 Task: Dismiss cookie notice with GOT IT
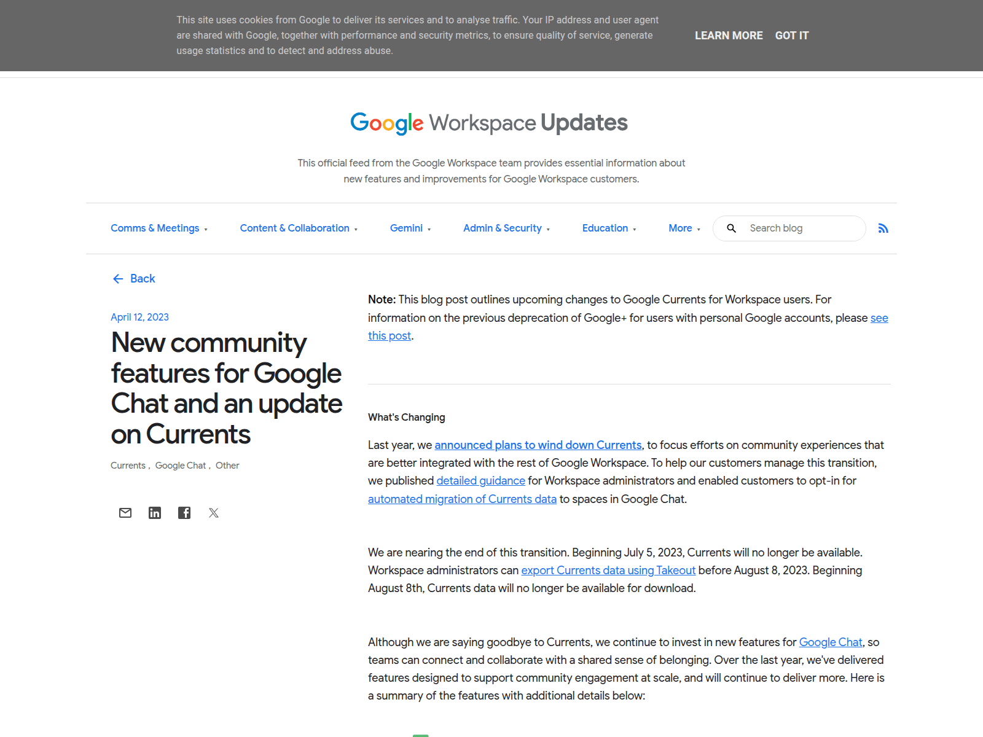792,36
